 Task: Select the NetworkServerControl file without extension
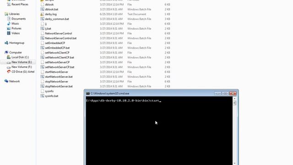(59, 33)
